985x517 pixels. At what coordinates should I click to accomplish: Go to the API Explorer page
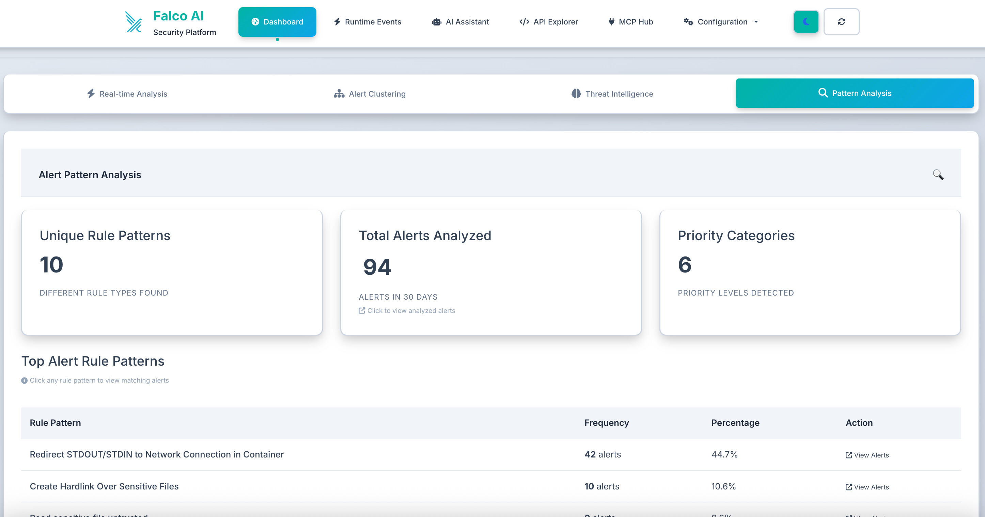[549, 22]
